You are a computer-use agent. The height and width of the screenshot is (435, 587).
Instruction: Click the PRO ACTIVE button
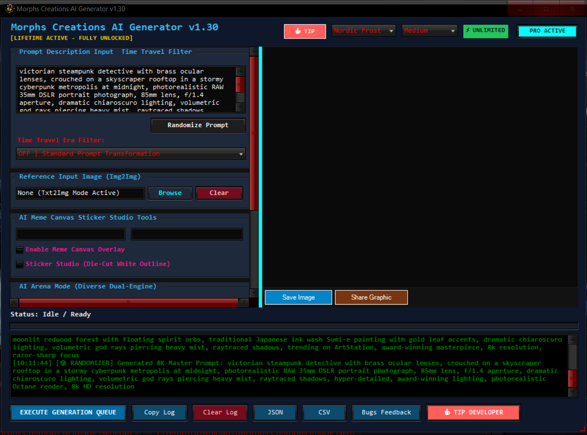547,31
